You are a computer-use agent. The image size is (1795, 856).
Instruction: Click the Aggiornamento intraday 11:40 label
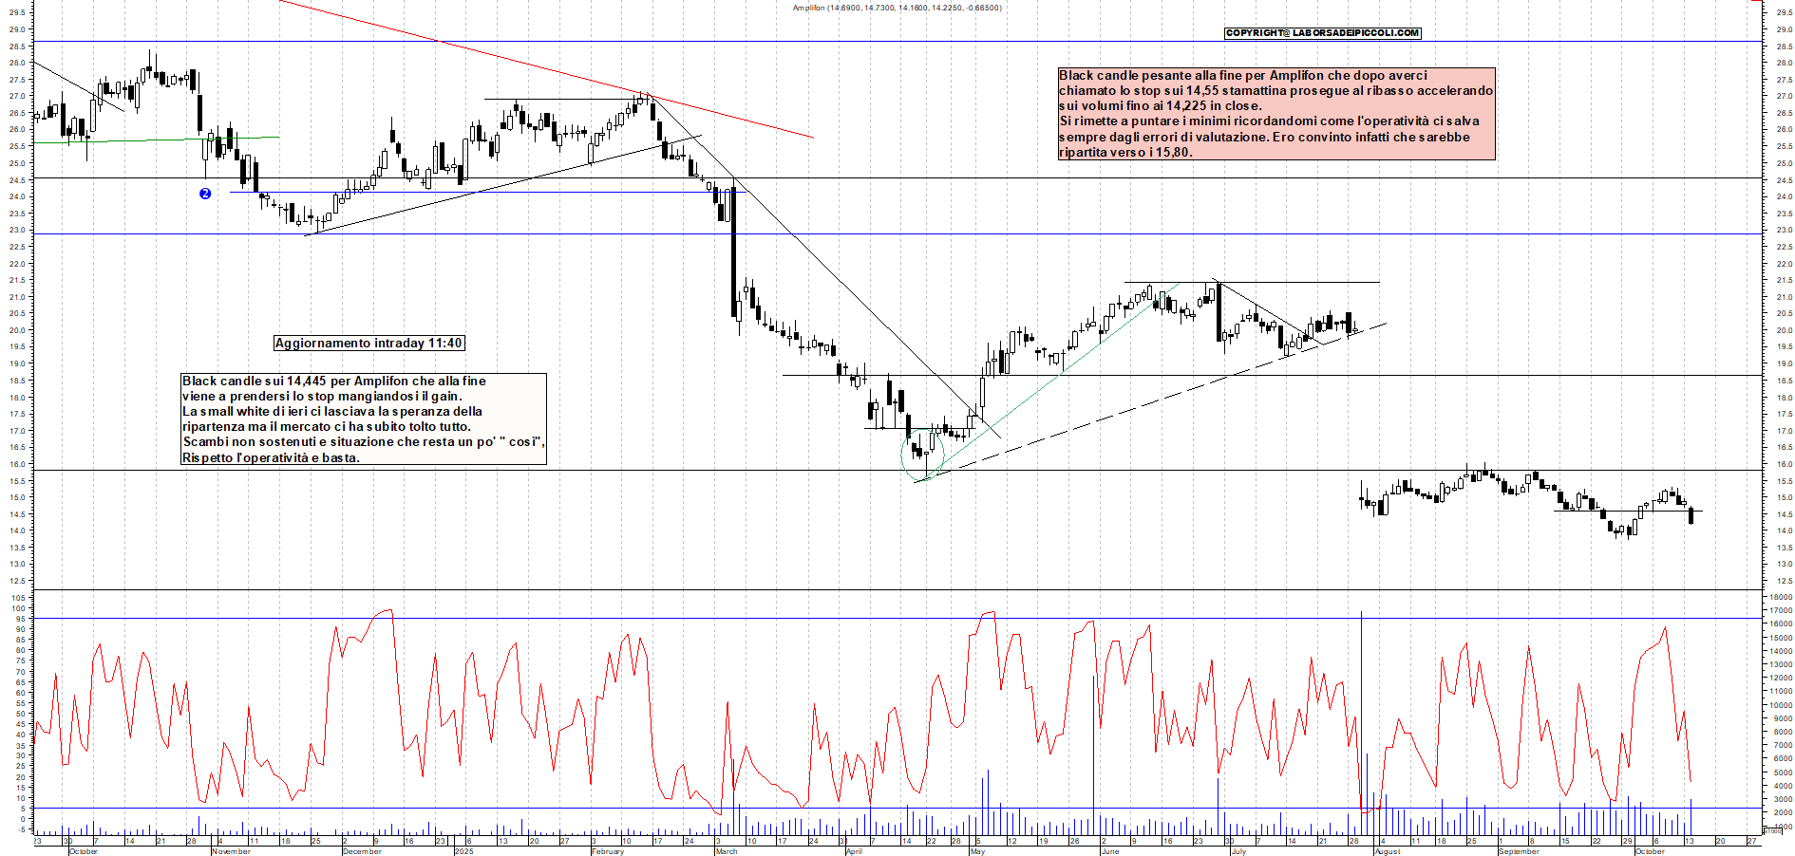[368, 344]
